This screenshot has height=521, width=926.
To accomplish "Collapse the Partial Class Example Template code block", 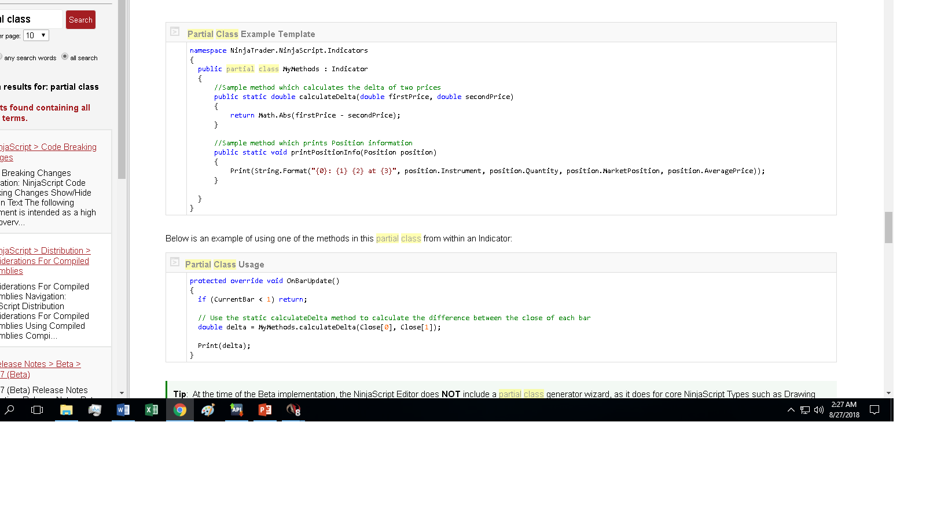I will [175, 32].
